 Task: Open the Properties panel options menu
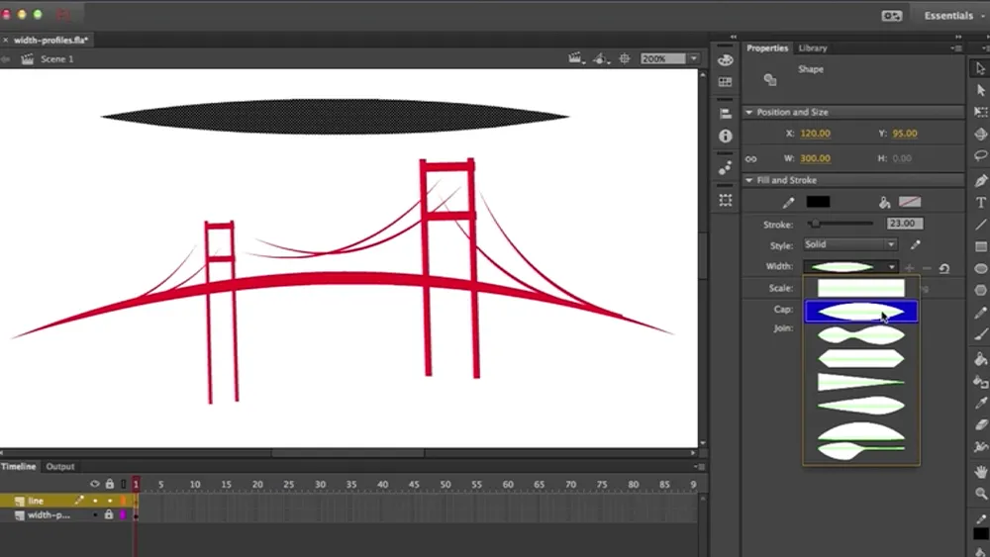(956, 47)
